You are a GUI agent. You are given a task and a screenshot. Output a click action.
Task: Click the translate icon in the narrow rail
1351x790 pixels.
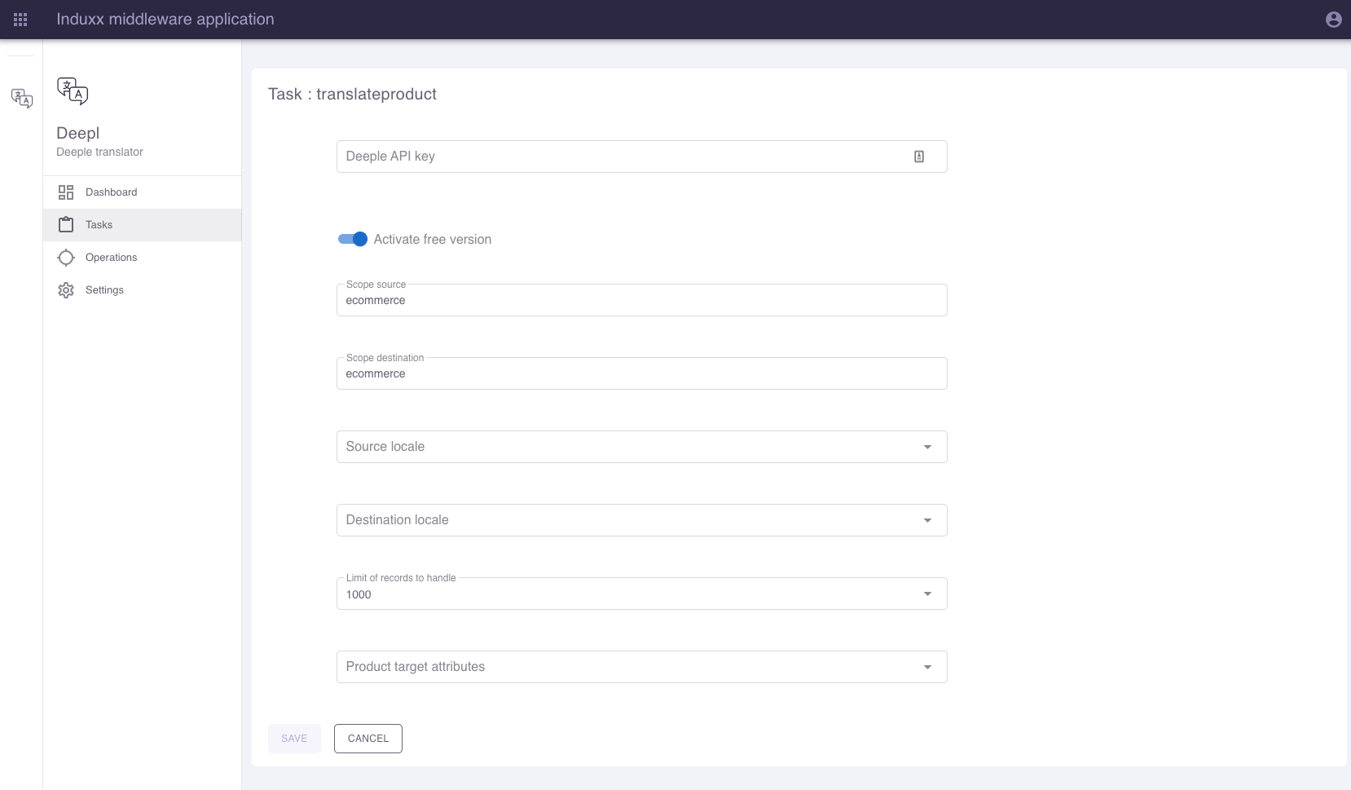coord(22,99)
